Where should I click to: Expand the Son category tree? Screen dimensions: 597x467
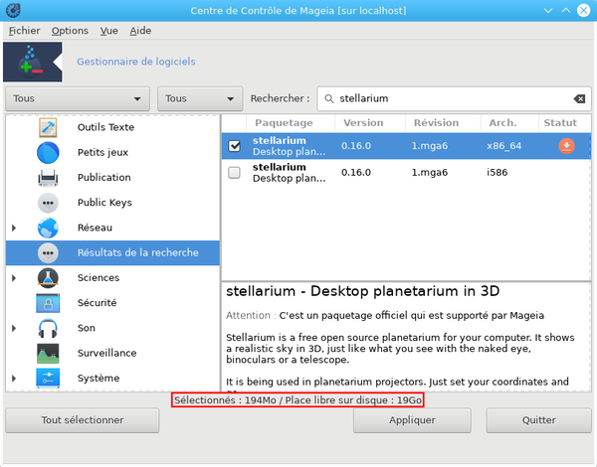(x=14, y=328)
